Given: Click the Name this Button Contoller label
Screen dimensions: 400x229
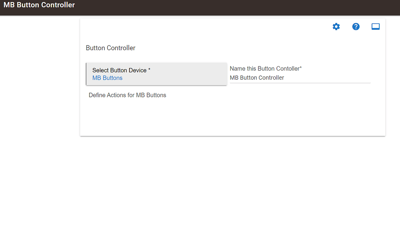Looking at the screenshot, I should [265, 69].
